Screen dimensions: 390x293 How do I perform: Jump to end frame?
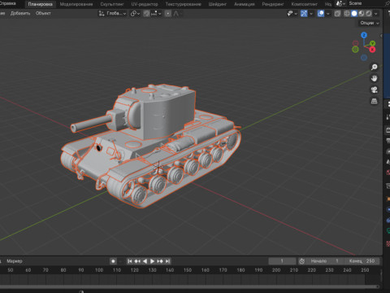coord(167,261)
